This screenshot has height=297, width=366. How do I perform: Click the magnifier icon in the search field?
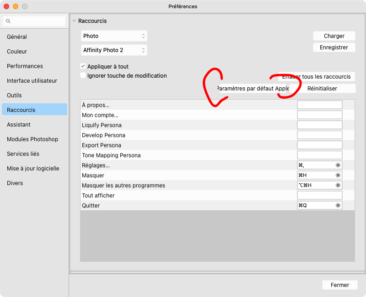8,21
